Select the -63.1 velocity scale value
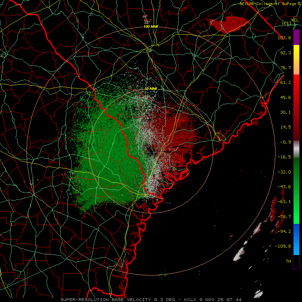Screen dimensions: 302x302 click(284, 202)
